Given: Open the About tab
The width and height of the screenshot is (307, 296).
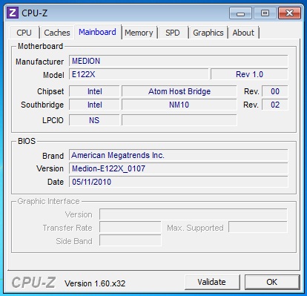Looking at the screenshot, I should 243,33.
